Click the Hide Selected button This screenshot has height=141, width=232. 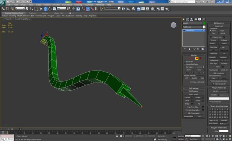point(213,70)
